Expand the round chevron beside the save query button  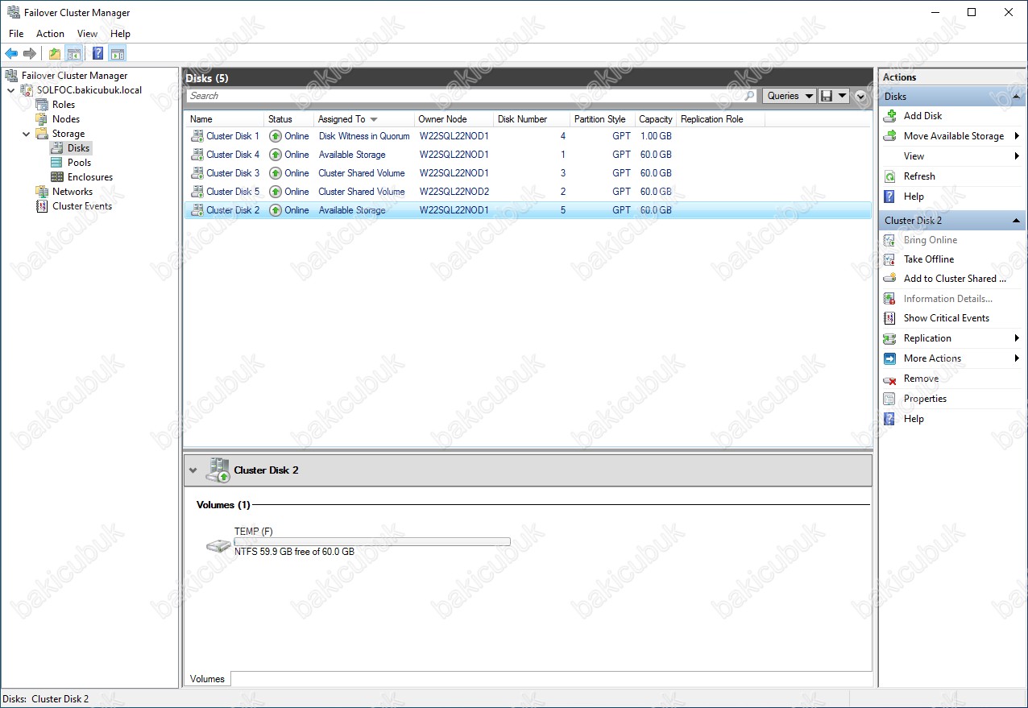[x=861, y=96]
